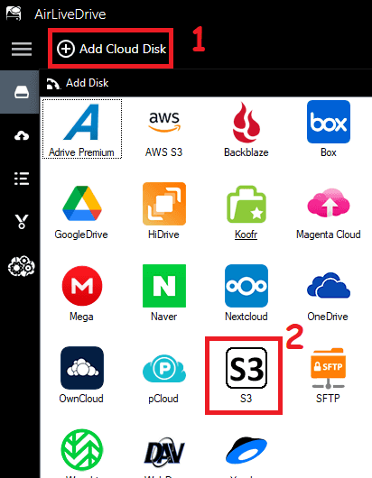372x478 pixels.
Task: Choose OwnCloud provider
Action: (x=81, y=376)
